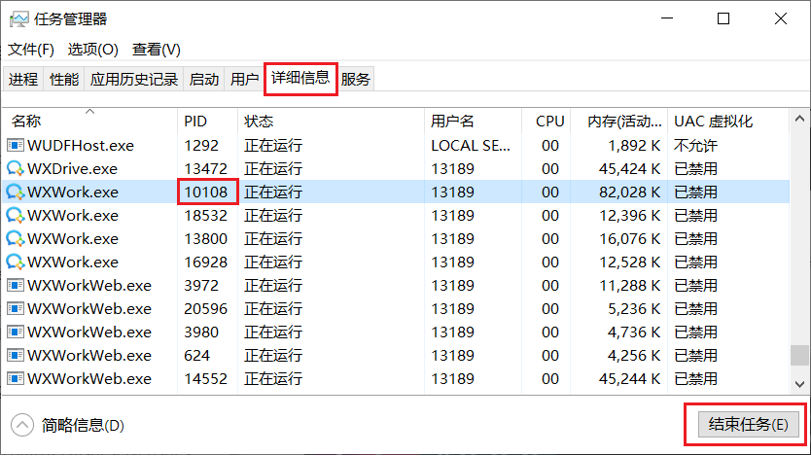The image size is (811, 455).
Task: Open the 选项(O) menu
Action: [x=93, y=50]
